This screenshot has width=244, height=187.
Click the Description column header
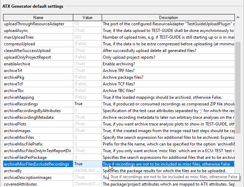click(168, 17)
